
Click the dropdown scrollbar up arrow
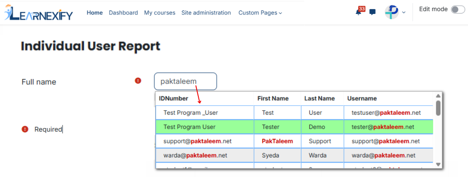pos(438,96)
